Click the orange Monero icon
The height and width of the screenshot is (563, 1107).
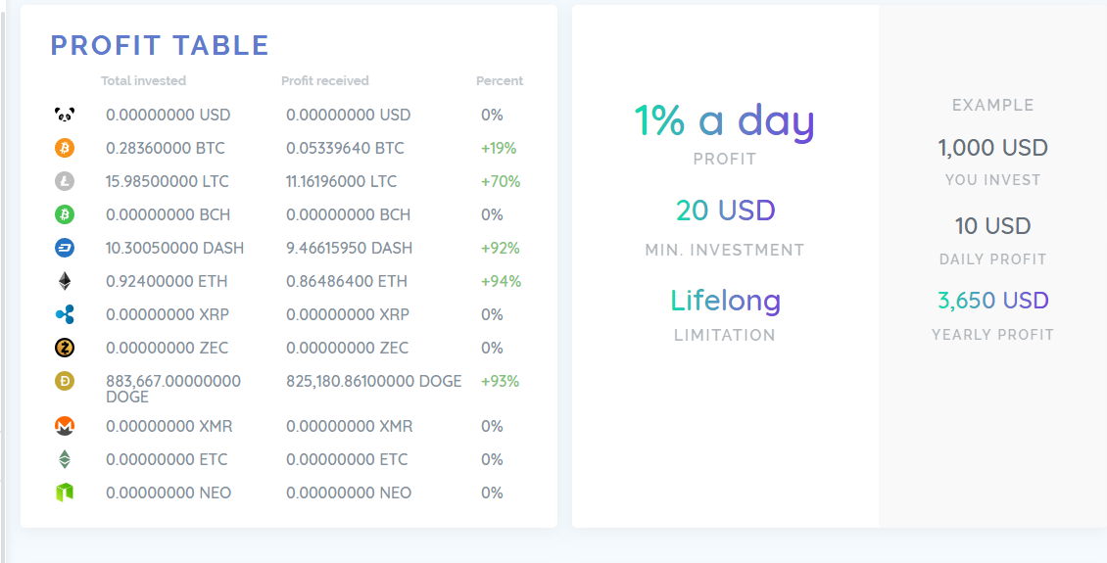click(x=65, y=426)
